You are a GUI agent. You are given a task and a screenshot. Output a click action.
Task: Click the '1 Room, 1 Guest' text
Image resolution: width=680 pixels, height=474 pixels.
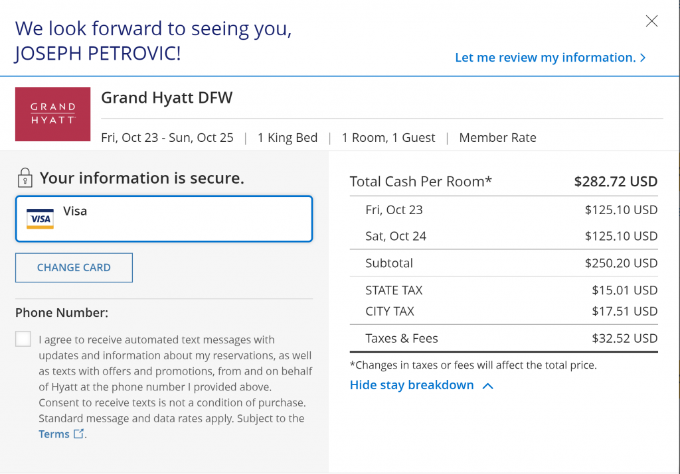pos(388,138)
